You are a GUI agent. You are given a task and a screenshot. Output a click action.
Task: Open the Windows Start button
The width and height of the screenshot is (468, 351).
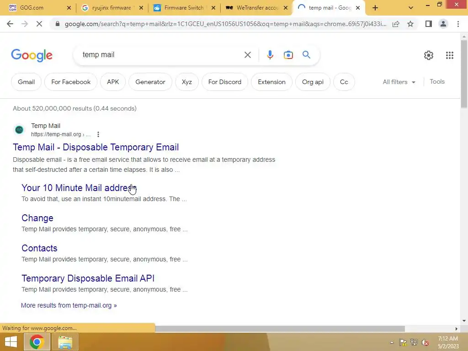pyautogui.click(x=11, y=342)
